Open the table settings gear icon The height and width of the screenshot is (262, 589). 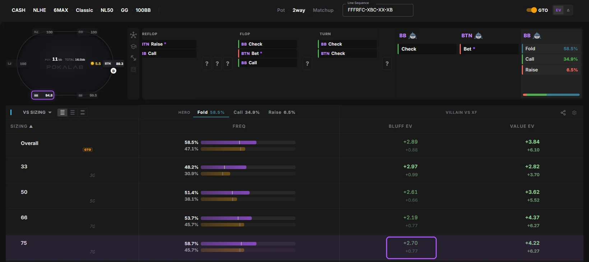tap(574, 113)
